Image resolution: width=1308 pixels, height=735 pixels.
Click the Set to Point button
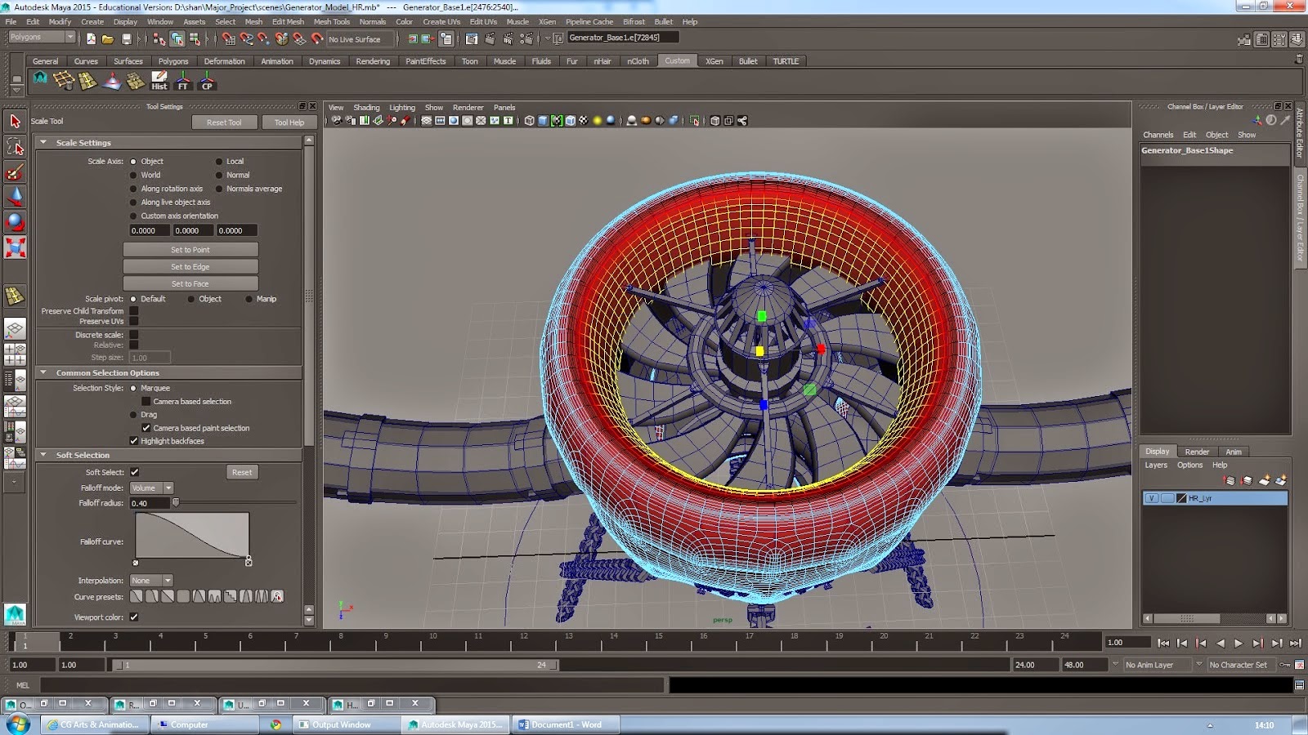[190, 250]
